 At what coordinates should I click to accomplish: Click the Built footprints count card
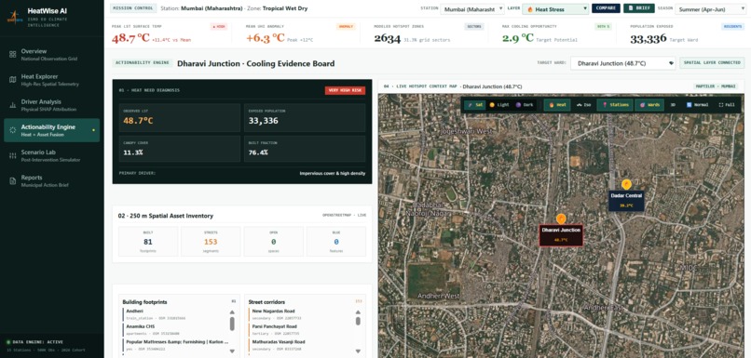tap(147, 242)
